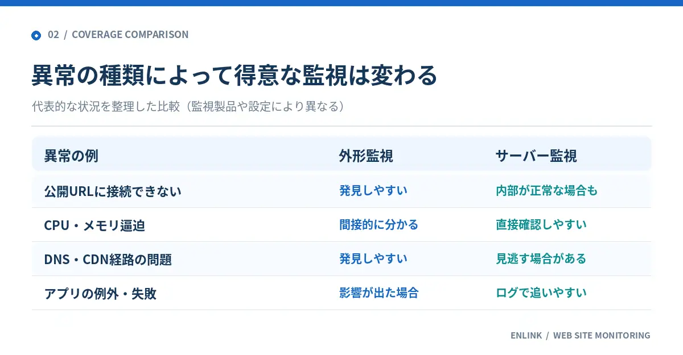
Task: Select the cell "影響が出た場合"
Action: click(379, 293)
